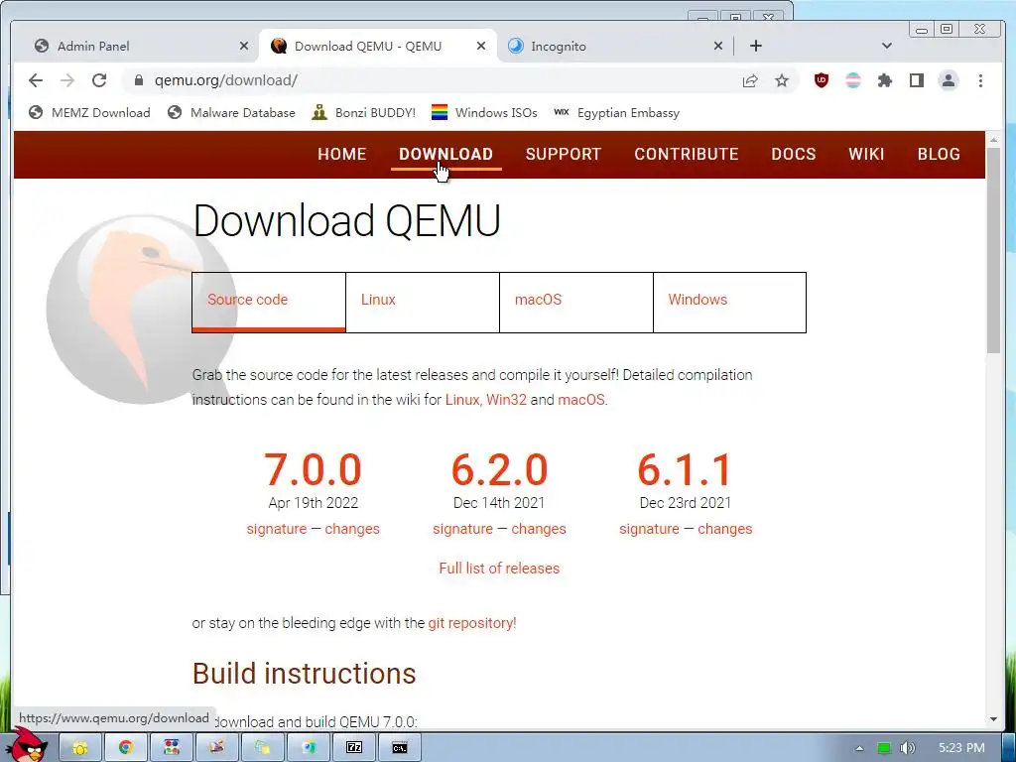1016x762 pixels.
Task: Open BLOG in the site navigation
Action: point(939,154)
